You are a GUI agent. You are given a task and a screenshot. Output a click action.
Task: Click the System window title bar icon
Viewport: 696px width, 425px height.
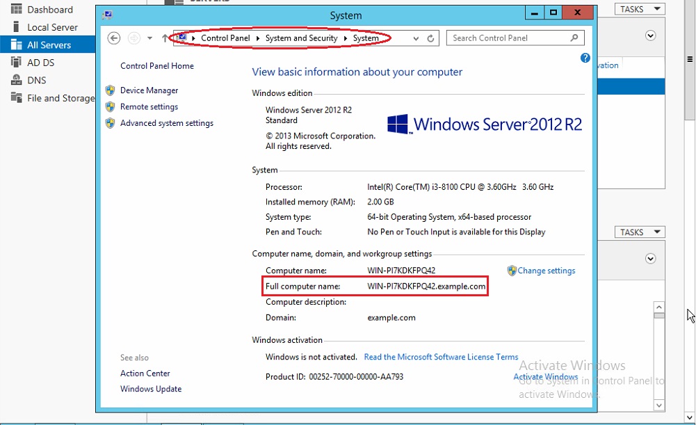(107, 15)
